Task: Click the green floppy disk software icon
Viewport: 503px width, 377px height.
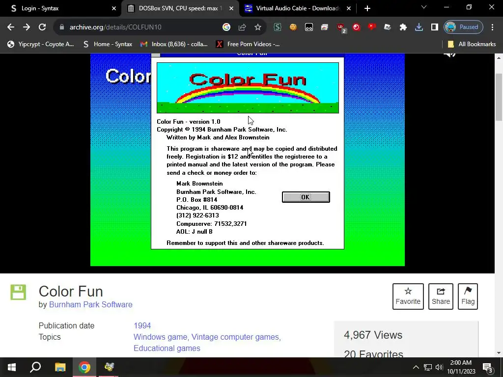Action: coord(18,292)
